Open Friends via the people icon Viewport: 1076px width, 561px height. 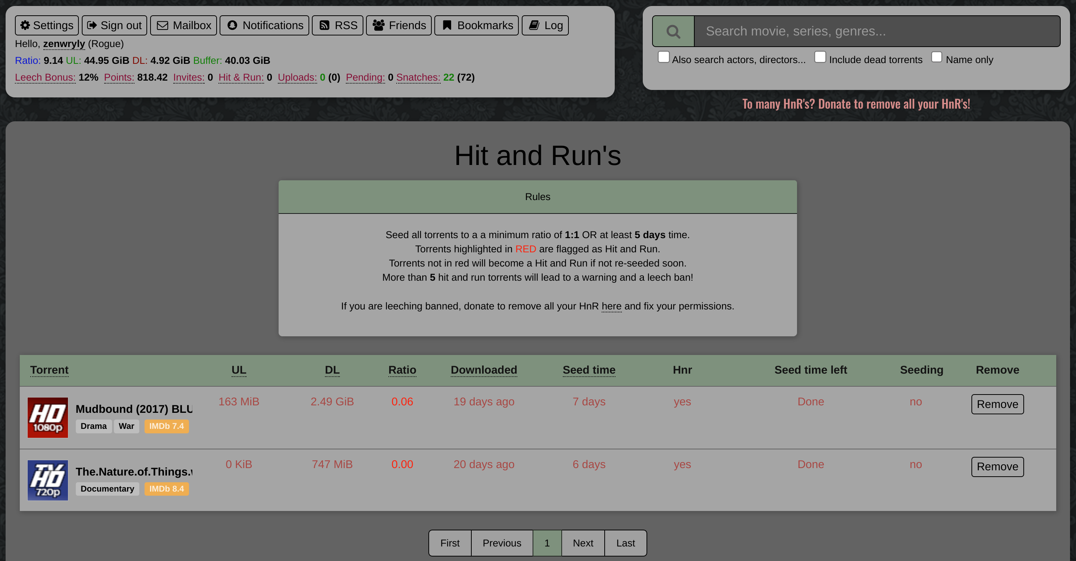(x=378, y=25)
